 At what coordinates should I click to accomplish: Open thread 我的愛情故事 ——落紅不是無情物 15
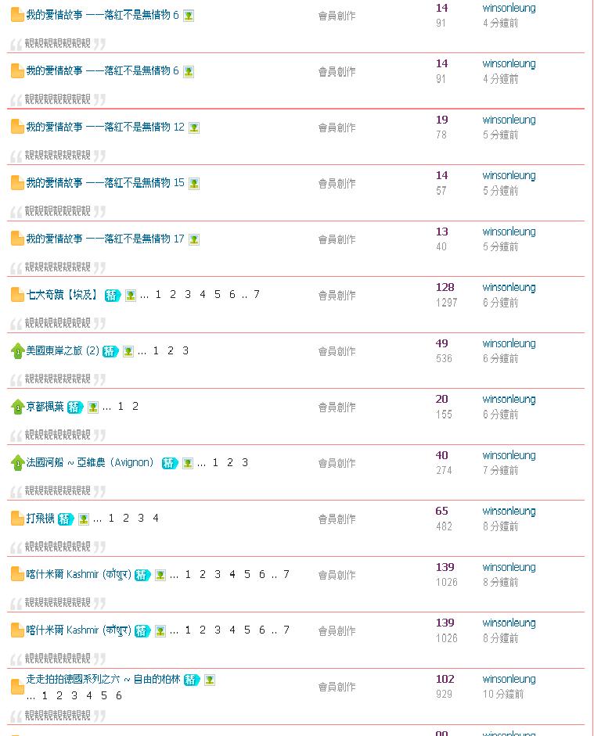tap(105, 183)
